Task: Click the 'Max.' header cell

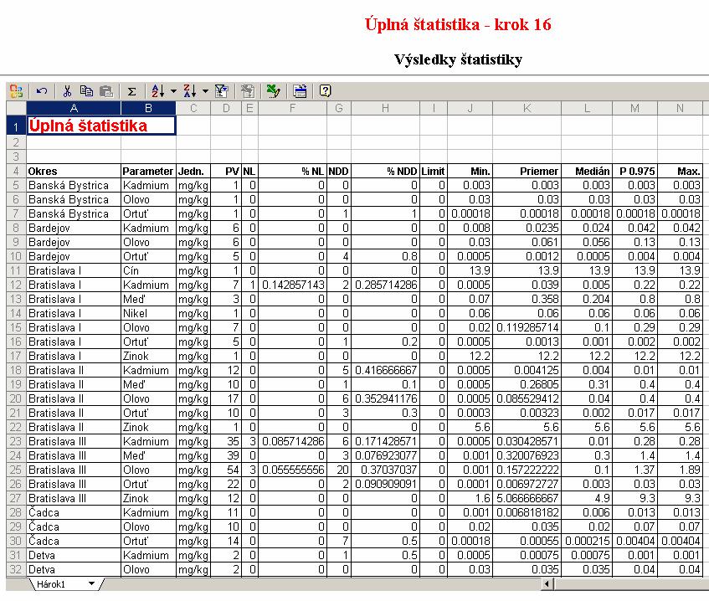Action: click(680, 172)
